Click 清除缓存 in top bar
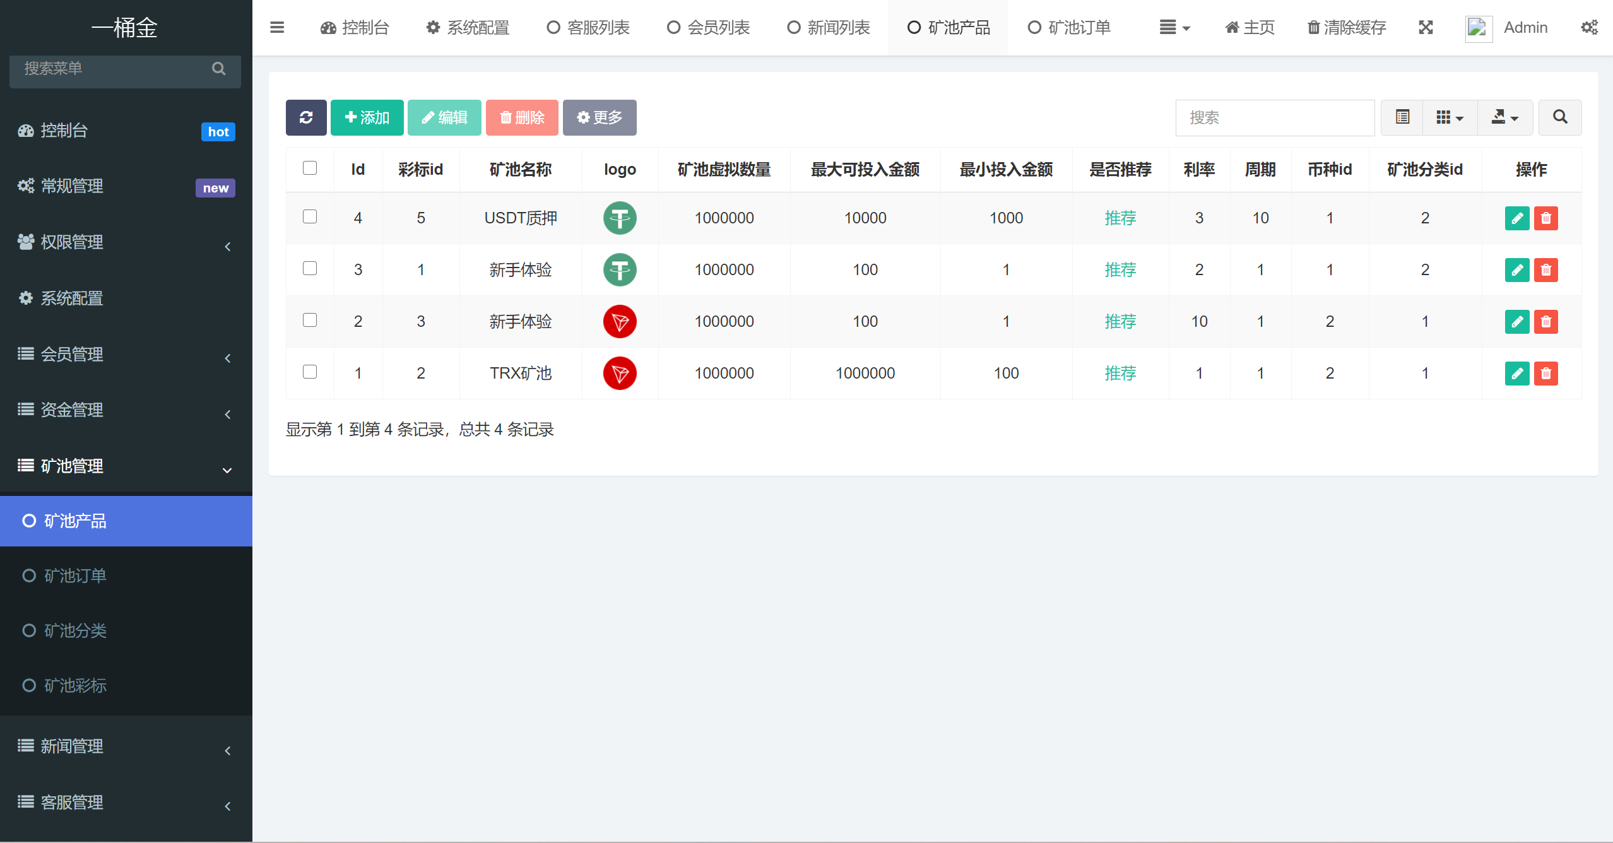Viewport: 1613px width, 843px height. (x=1347, y=28)
